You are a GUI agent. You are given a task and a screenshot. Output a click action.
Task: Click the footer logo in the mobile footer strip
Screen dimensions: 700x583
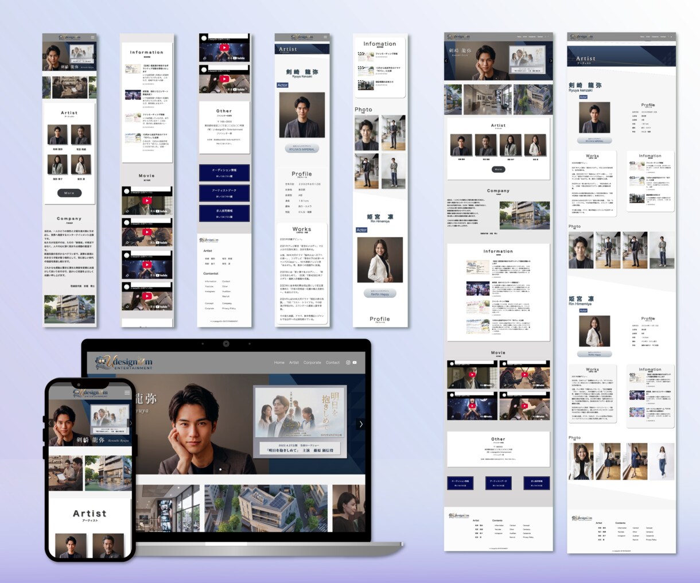click(x=209, y=240)
